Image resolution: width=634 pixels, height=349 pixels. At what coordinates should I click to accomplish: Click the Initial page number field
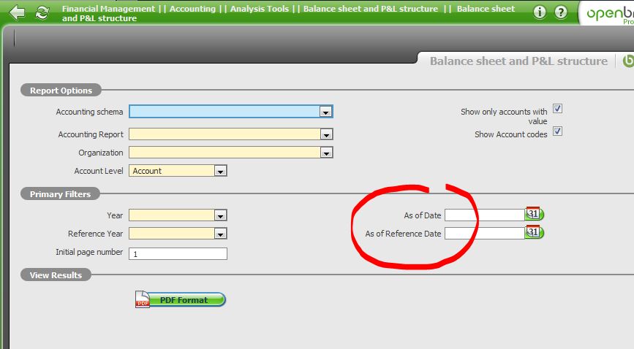pyautogui.click(x=178, y=253)
